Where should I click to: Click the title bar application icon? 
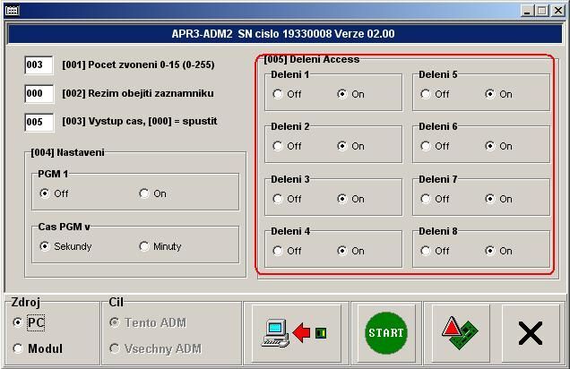(x=12, y=11)
